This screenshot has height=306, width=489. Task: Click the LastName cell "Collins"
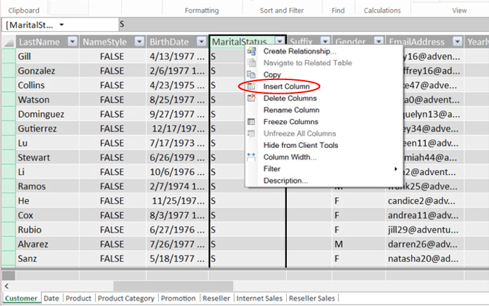(48, 85)
